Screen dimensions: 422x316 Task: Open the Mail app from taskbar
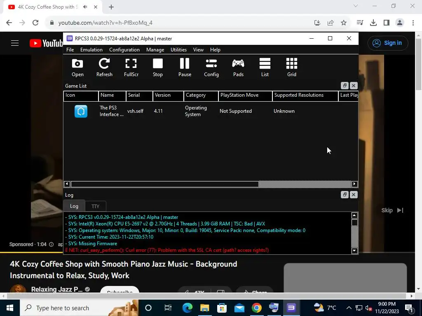tap(239, 308)
